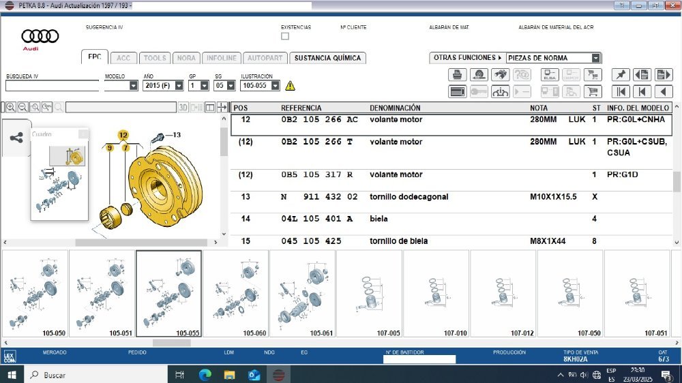This screenshot has height=383, width=682.
Task: Click the SUSTANCIA QUÍMICA button
Action: [327, 58]
